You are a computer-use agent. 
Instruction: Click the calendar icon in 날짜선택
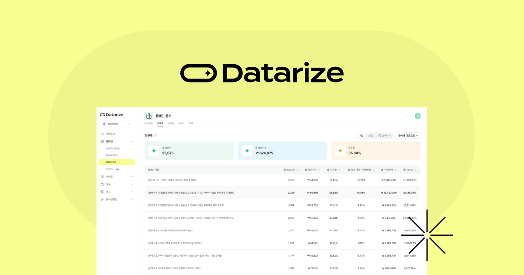380,136
